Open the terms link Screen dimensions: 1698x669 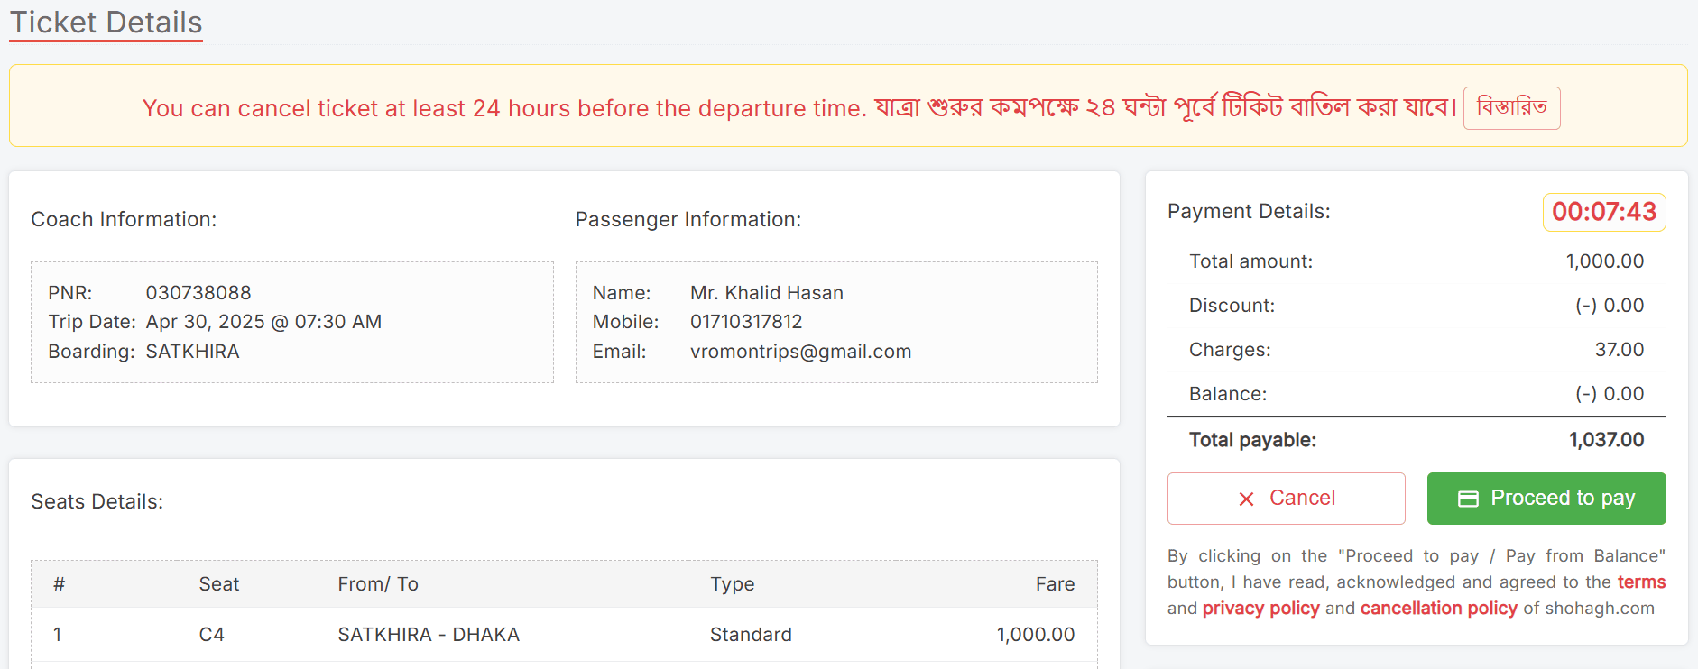pyautogui.click(x=1641, y=582)
